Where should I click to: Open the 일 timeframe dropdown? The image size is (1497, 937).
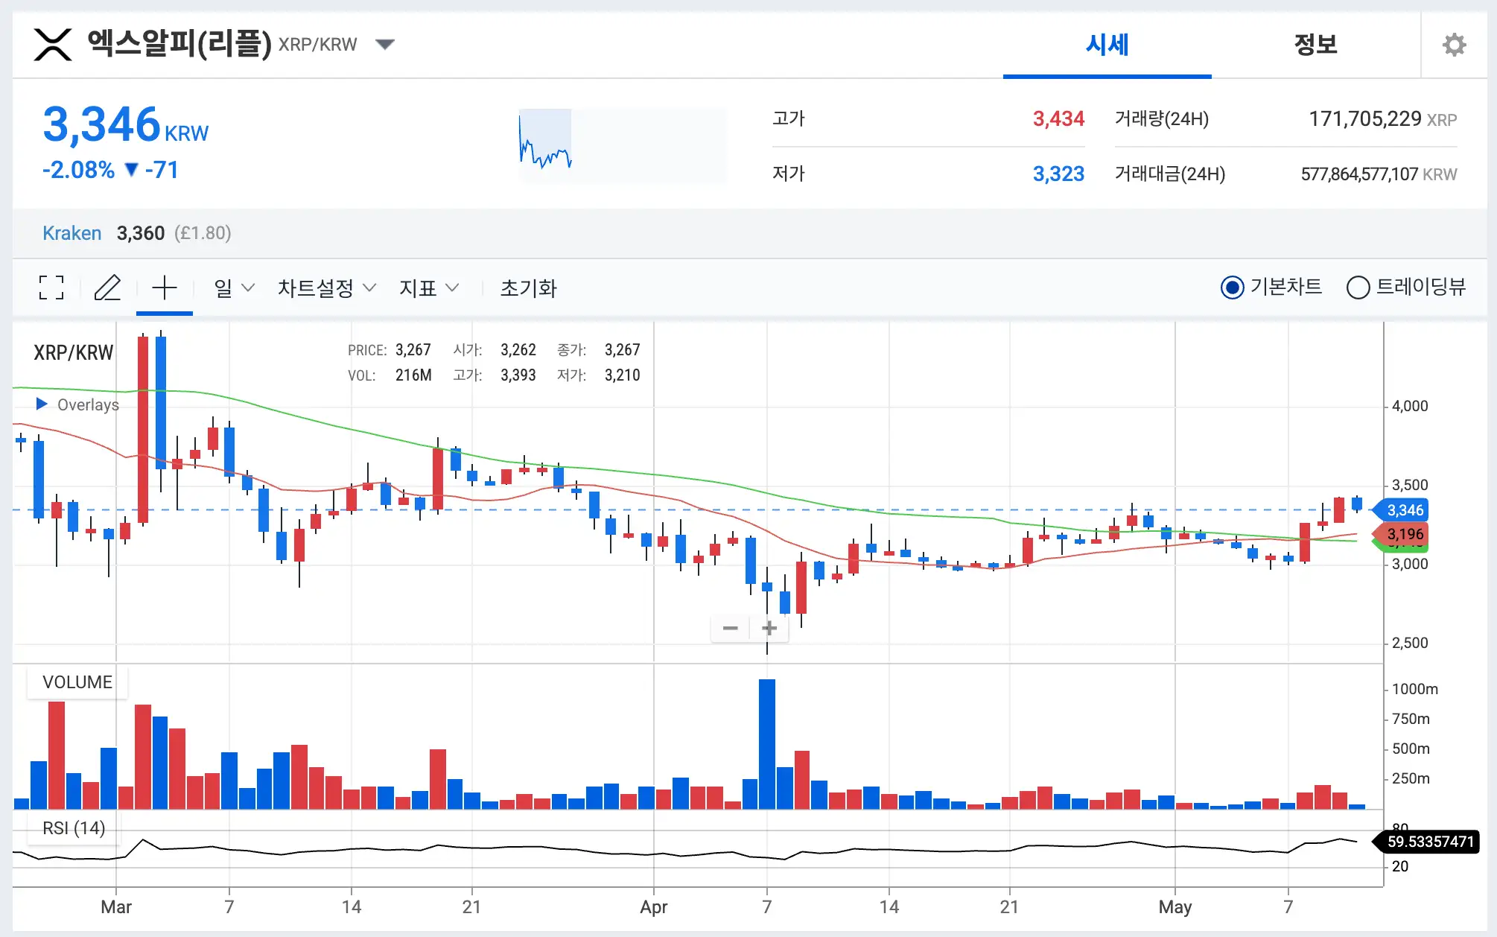point(233,288)
